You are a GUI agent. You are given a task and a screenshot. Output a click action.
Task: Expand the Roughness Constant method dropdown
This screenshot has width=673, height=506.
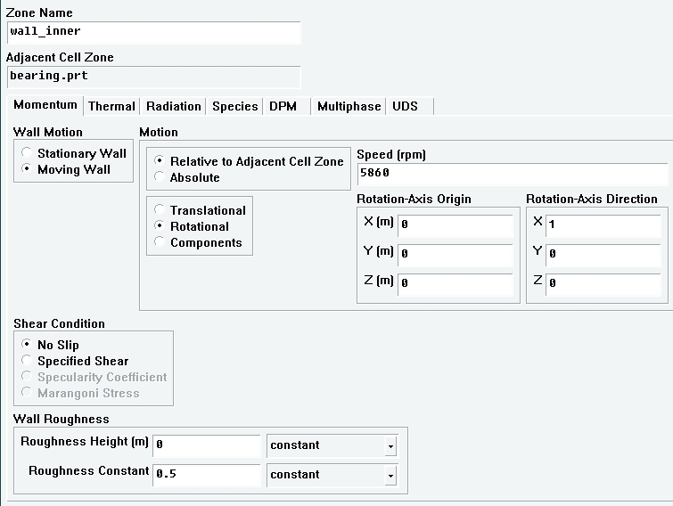[390, 475]
